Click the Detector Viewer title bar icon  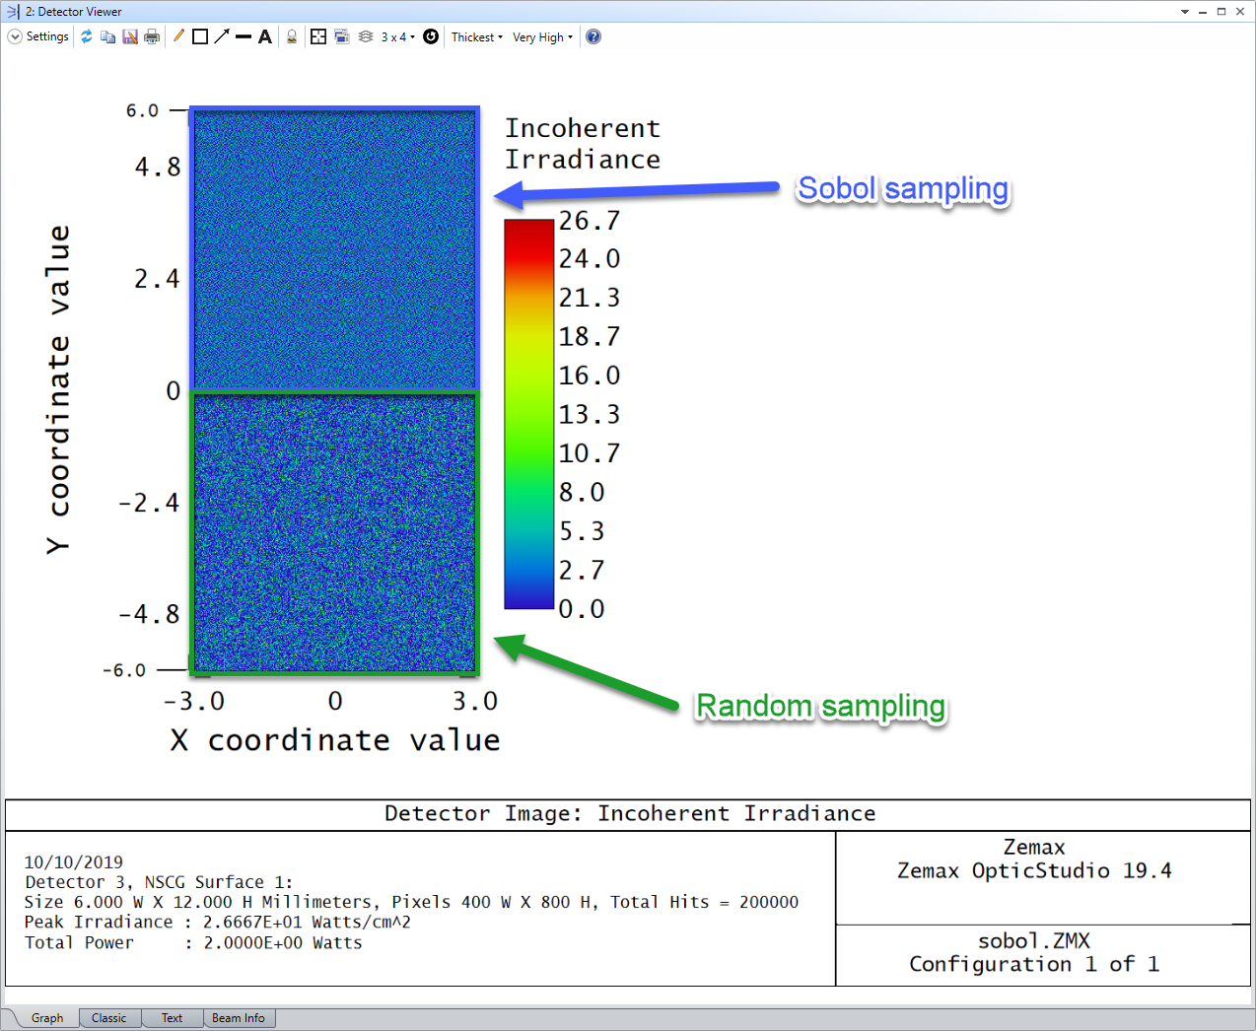(x=13, y=12)
